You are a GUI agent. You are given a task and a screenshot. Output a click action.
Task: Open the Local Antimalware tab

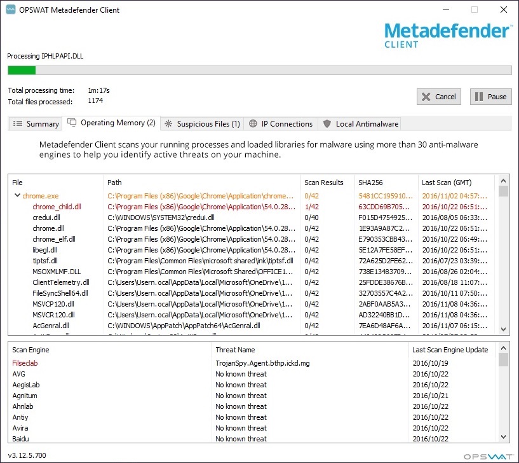coord(359,123)
